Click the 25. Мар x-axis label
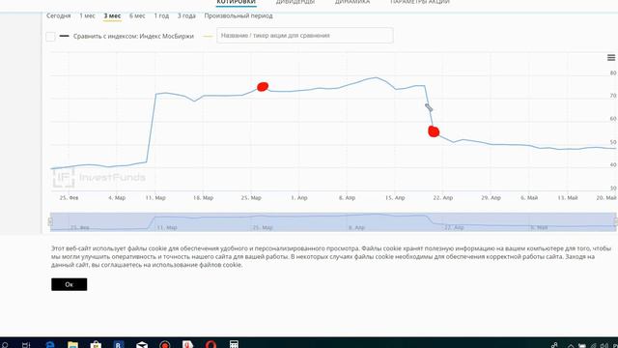This screenshot has height=348, width=618. tap(251, 197)
